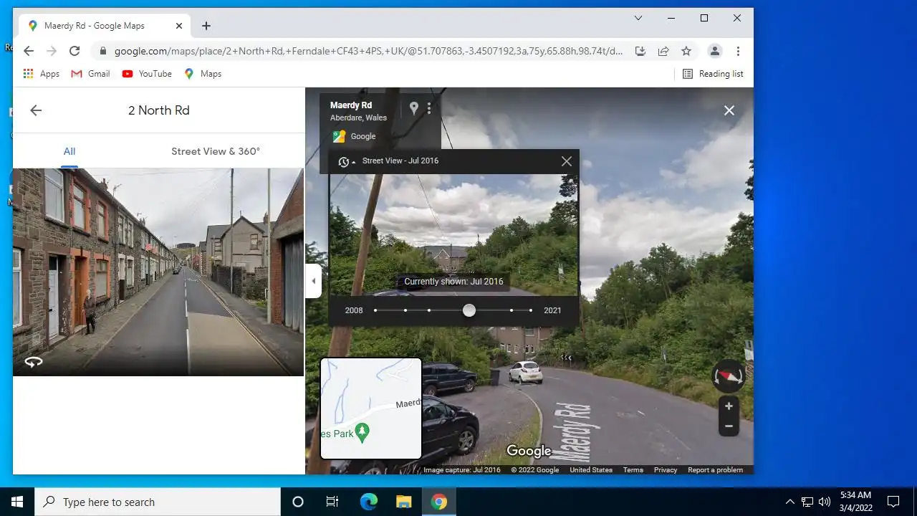The width and height of the screenshot is (917, 516).
Task: Click the Jul 2016 historical preview image
Action: 453,234
